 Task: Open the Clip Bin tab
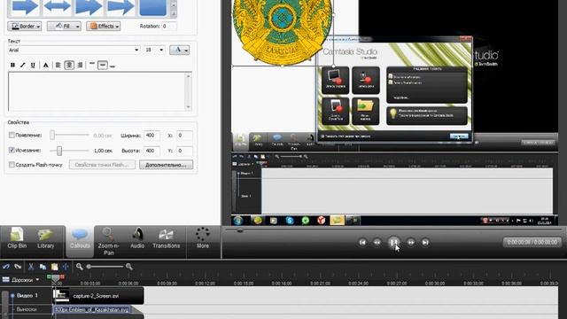point(17,238)
